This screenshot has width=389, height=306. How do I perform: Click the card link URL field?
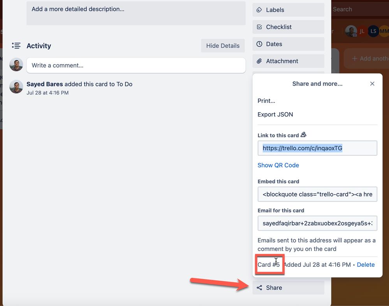[x=317, y=148]
